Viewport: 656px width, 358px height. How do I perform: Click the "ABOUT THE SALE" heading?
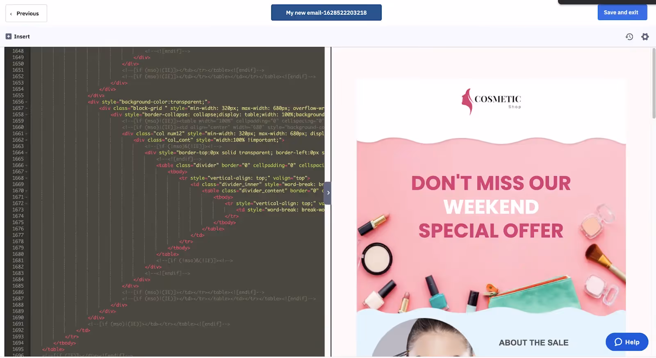533,343
